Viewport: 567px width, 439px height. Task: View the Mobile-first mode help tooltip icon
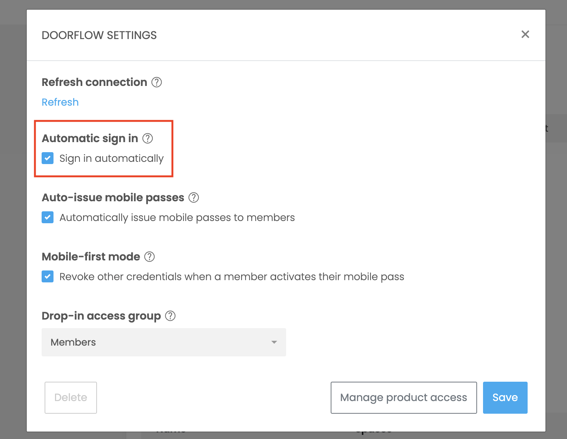pyautogui.click(x=149, y=257)
